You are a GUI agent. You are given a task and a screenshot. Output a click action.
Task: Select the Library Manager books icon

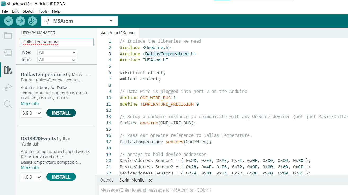(8, 70)
